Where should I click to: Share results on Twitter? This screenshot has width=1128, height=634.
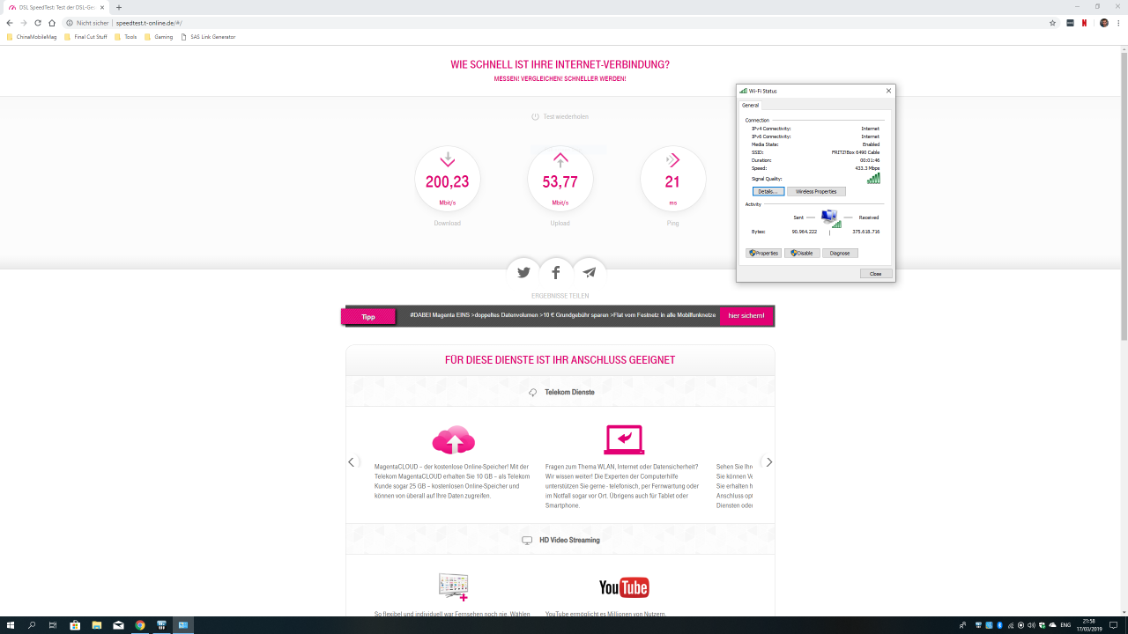tap(523, 273)
